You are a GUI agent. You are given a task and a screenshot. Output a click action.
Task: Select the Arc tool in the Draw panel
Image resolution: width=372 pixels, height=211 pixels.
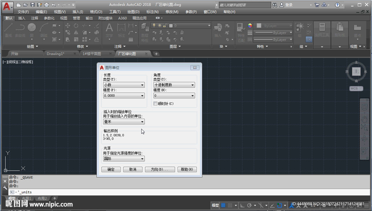pyautogui.click(x=44, y=30)
